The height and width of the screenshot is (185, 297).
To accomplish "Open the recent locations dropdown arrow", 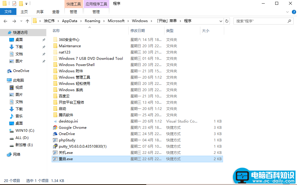I will [21, 21].
